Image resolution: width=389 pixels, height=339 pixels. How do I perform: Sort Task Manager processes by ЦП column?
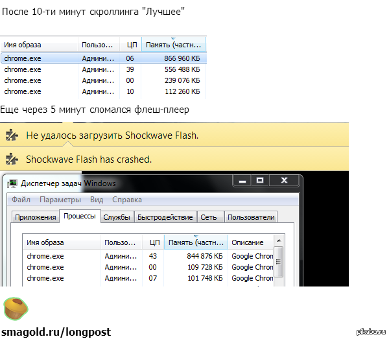coord(153,242)
